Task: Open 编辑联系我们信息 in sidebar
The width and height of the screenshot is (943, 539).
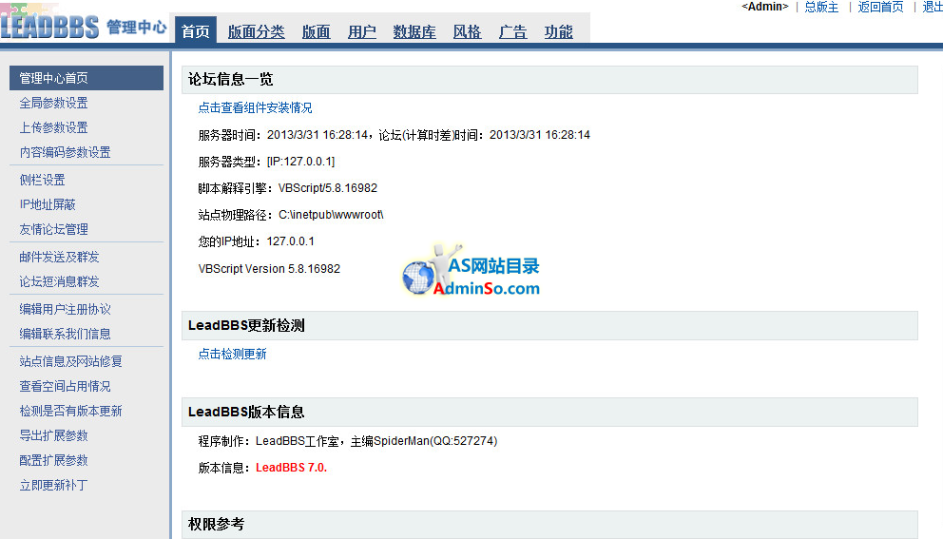Action: tap(65, 334)
